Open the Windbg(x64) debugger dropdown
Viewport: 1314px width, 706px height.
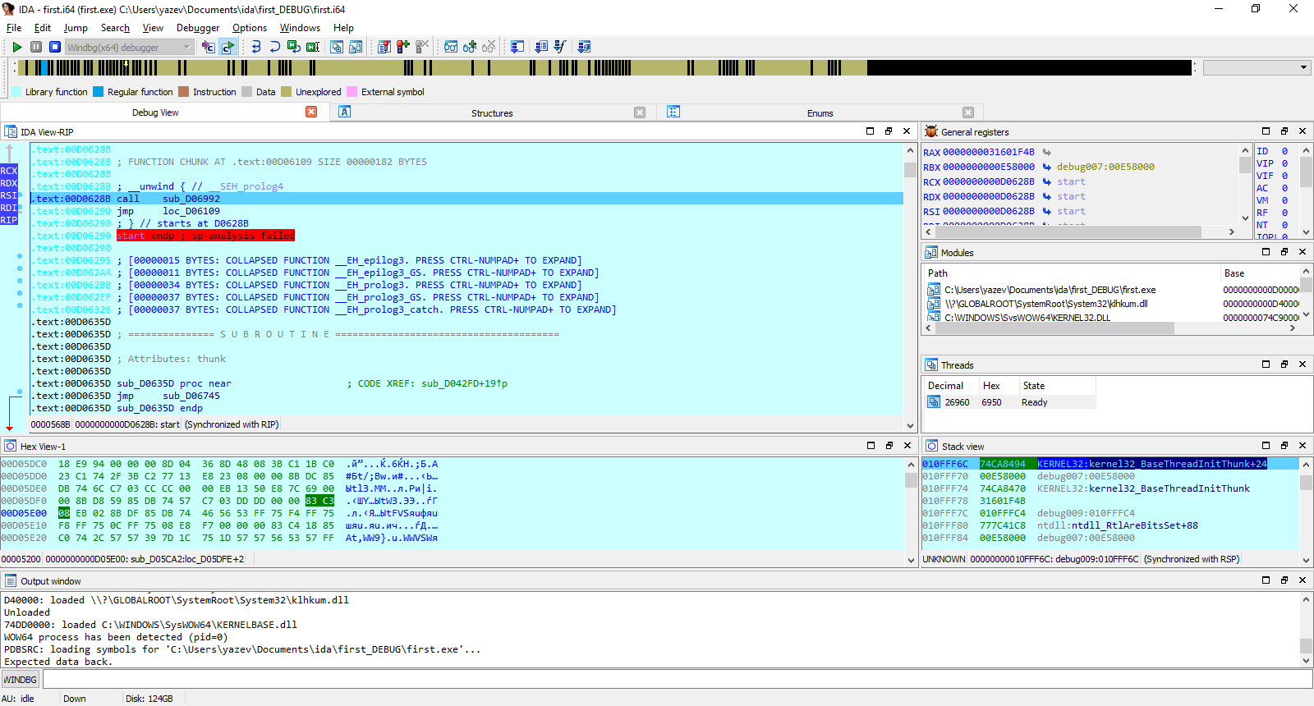(129, 48)
